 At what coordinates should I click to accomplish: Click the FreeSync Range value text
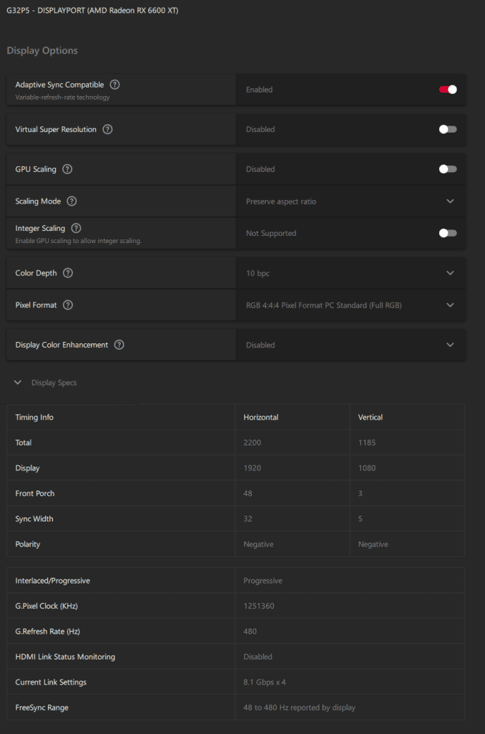299,707
